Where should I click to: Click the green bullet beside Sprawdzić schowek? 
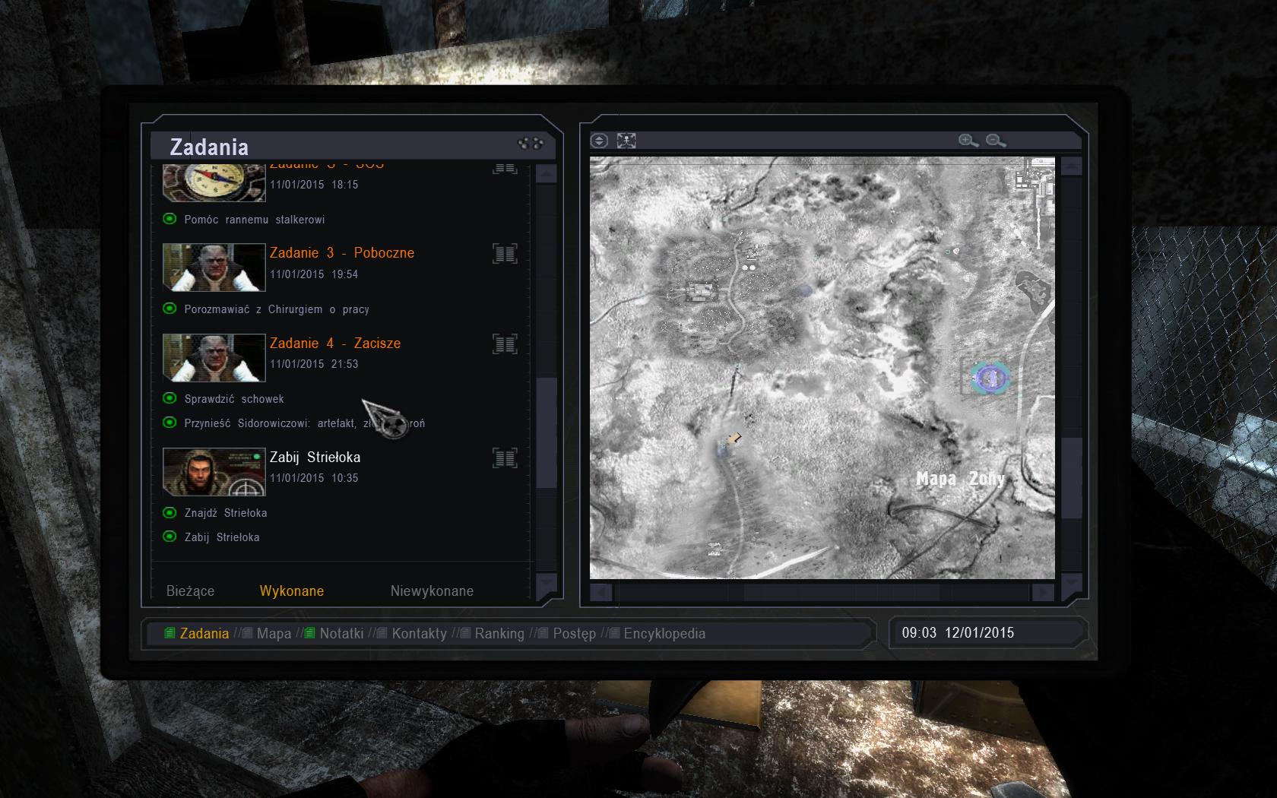click(x=170, y=398)
